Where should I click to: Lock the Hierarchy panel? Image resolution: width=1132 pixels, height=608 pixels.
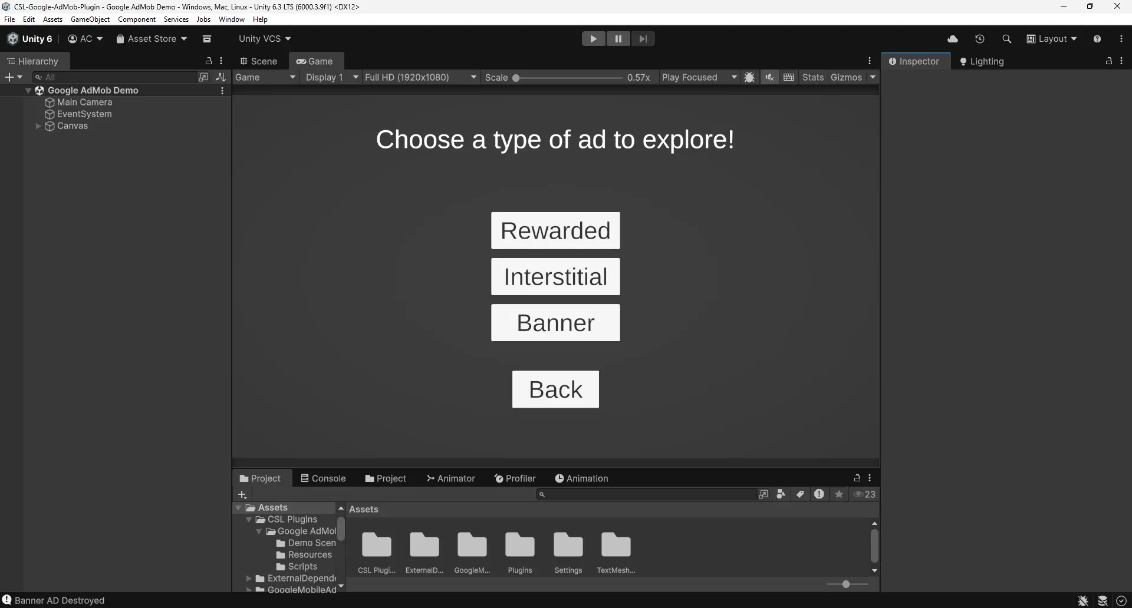[x=208, y=61]
